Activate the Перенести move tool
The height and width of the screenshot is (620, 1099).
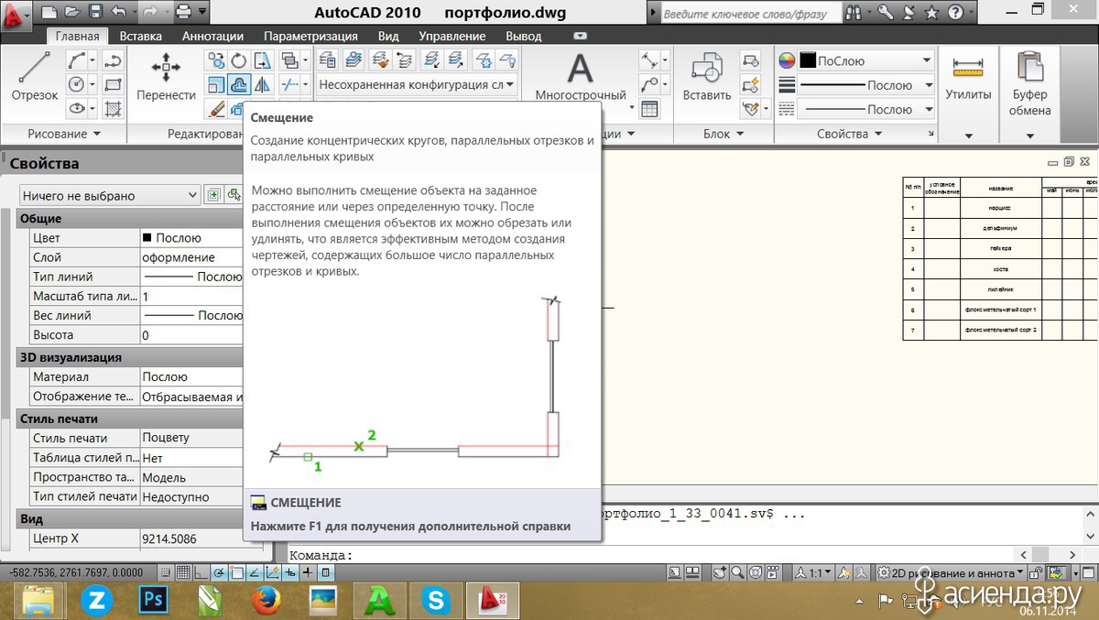pyautogui.click(x=166, y=77)
